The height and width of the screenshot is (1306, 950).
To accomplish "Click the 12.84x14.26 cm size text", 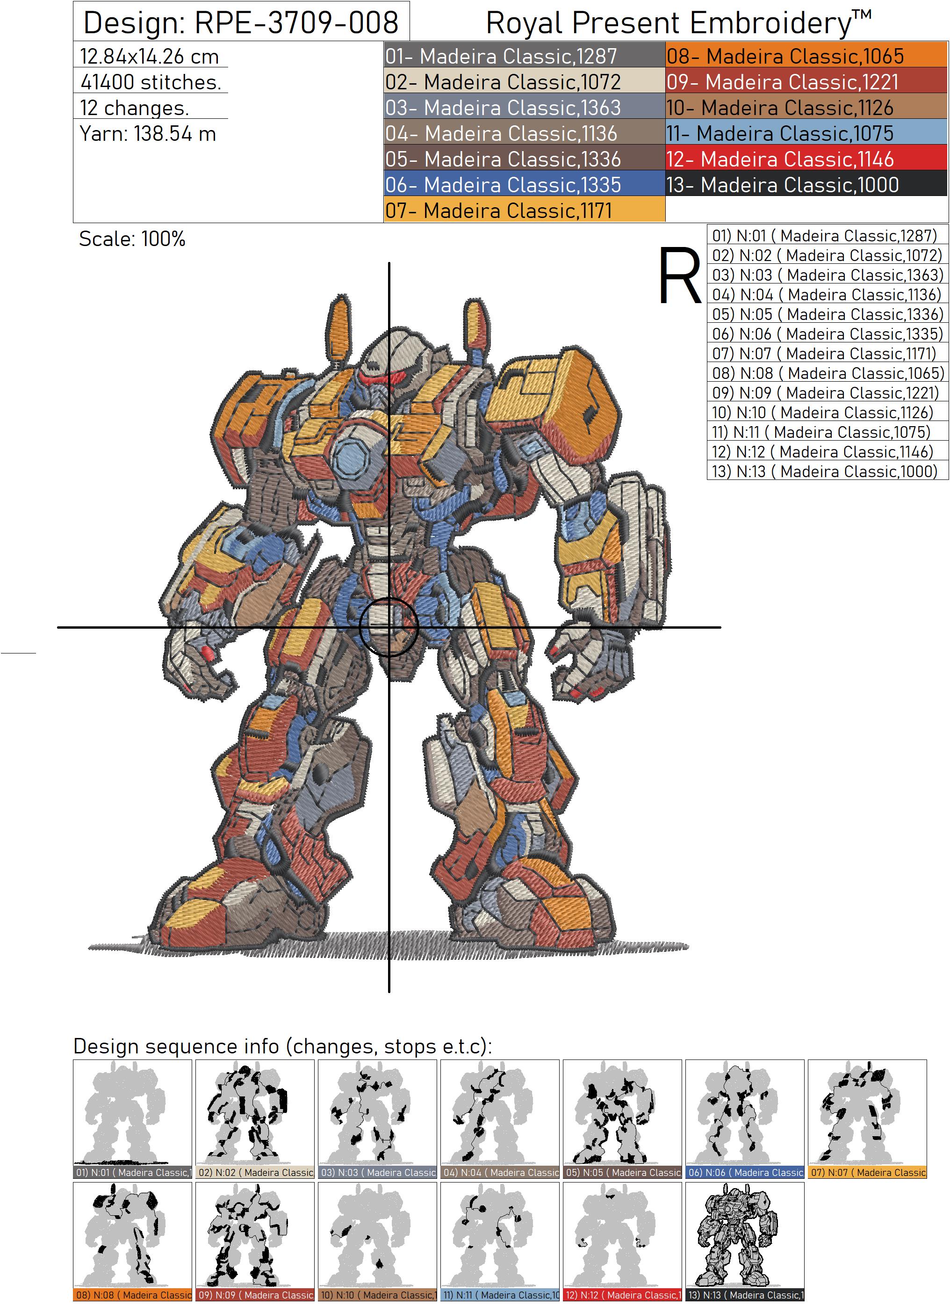I will [149, 57].
